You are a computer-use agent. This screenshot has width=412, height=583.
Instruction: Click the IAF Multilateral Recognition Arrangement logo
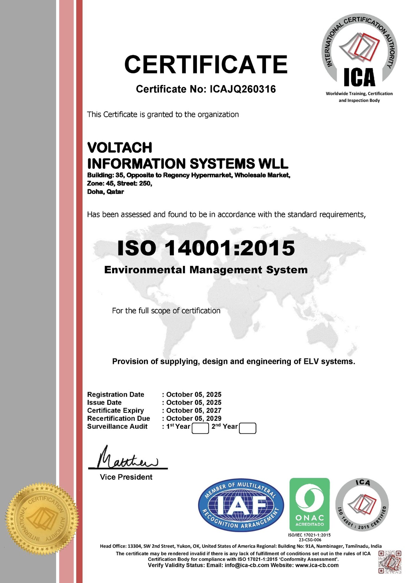tap(241, 505)
